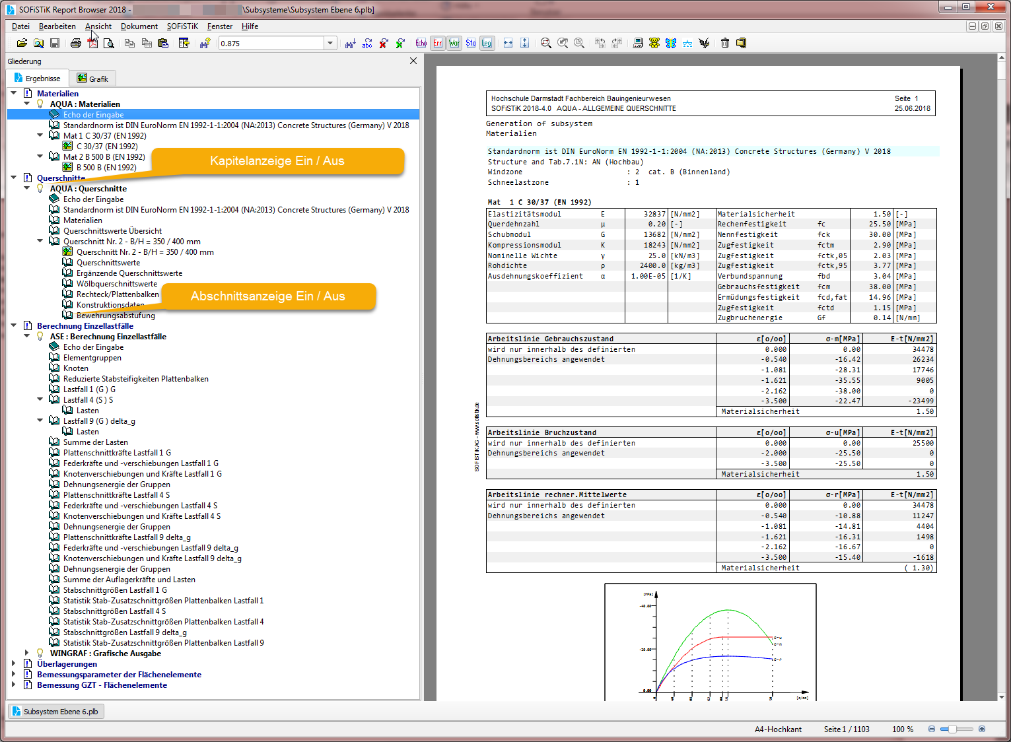Screen dimensions: 1011x742
Task: Toggle the Echo output filter button
Action: pyautogui.click(x=421, y=43)
